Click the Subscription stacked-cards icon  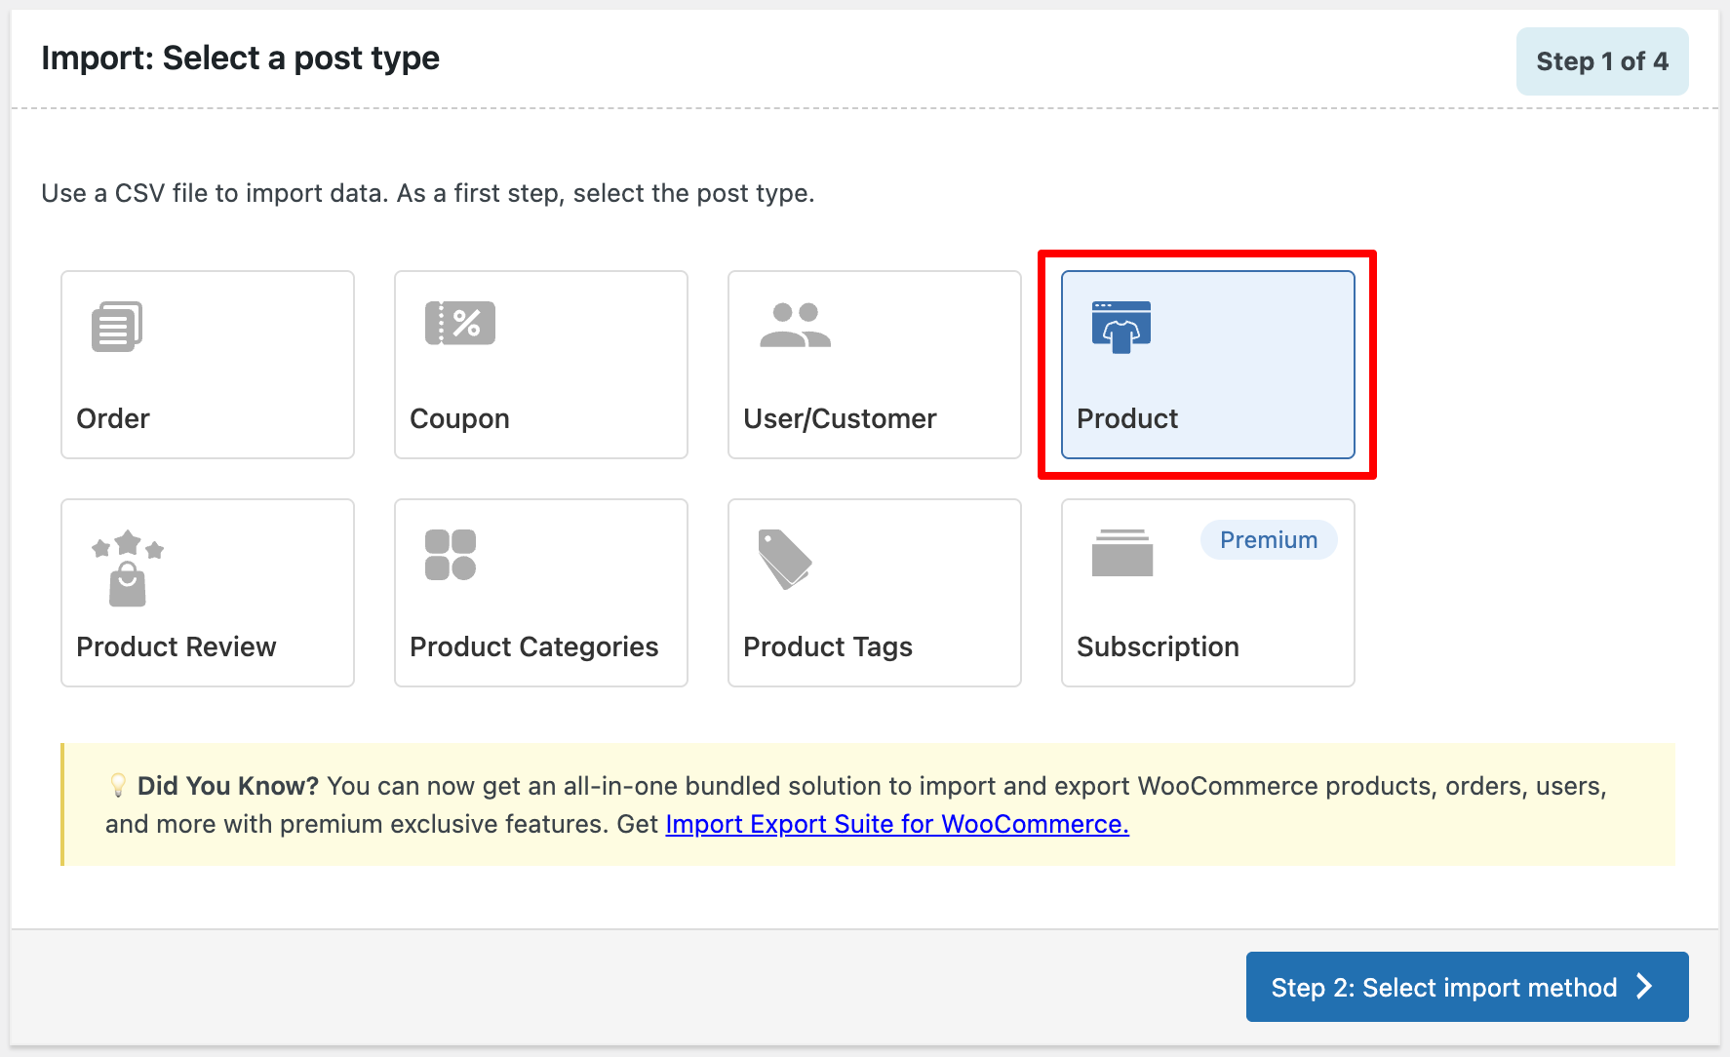1121,552
